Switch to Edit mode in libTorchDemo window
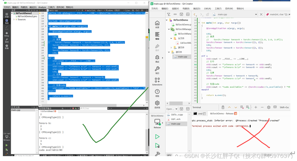This screenshot has width=297, height=161. pyautogui.click(x=157, y=36)
